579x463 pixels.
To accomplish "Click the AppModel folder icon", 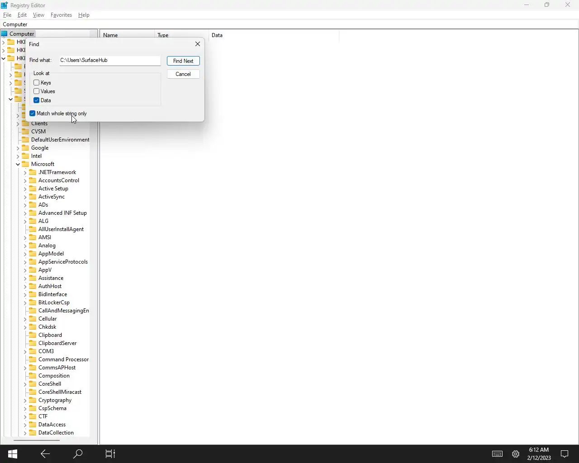I will coord(33,254).
